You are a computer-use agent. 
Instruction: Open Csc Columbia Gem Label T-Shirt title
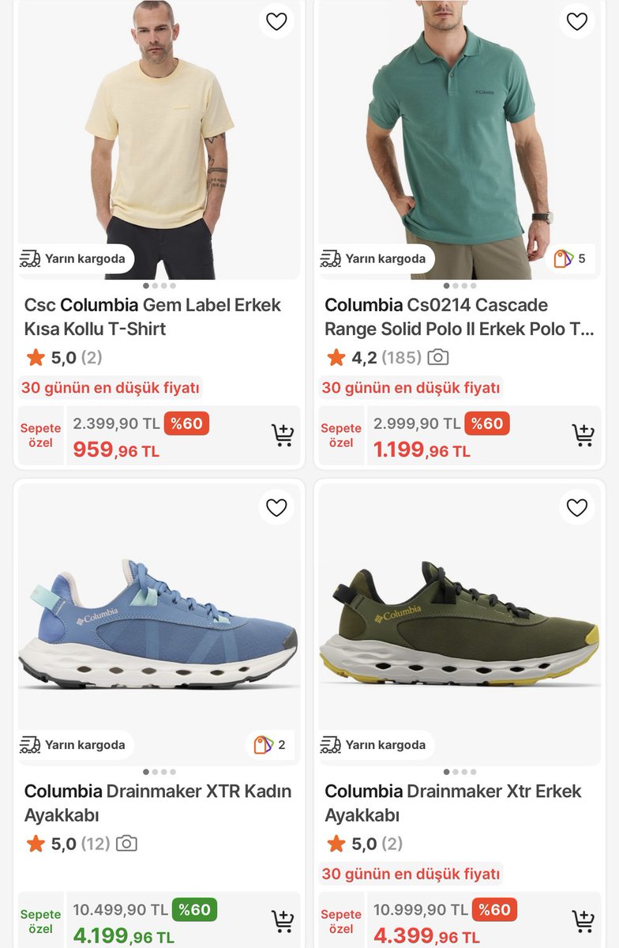click(152, 317)
